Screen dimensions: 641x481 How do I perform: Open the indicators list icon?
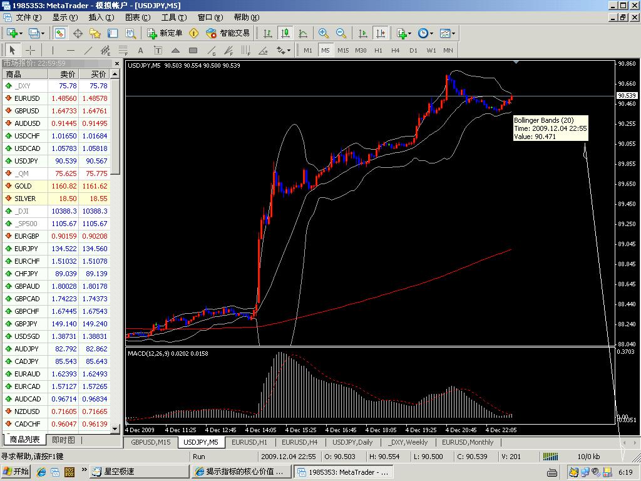[401, 33]
